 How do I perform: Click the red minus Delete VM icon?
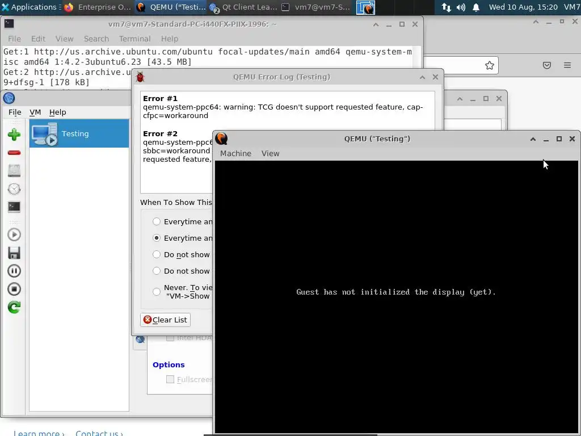(14, 153)
